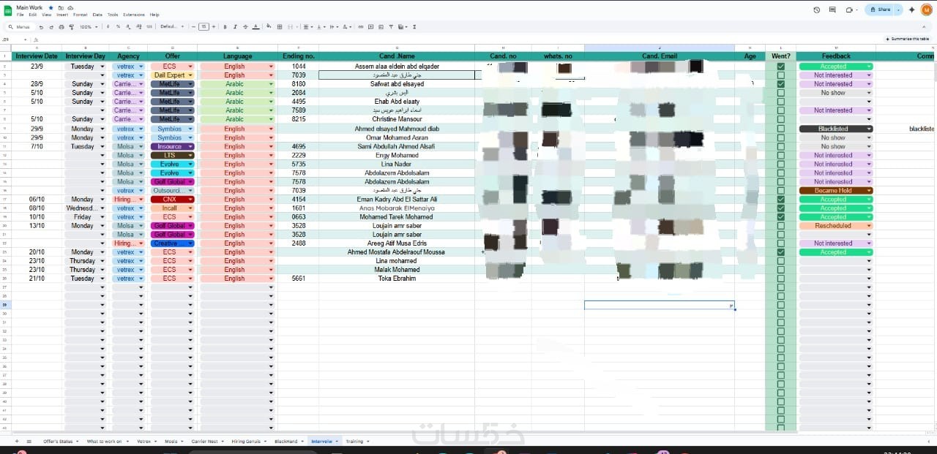Toggle the Went? checkbox for Eman Kadry

tap(780, 199)
